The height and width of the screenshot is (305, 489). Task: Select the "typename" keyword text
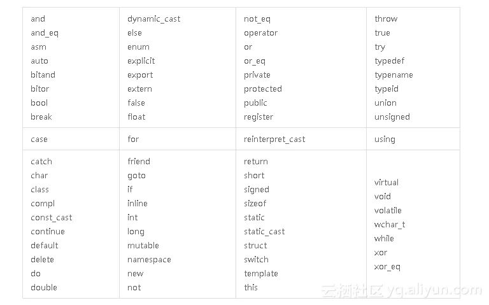tap(393, 75)
